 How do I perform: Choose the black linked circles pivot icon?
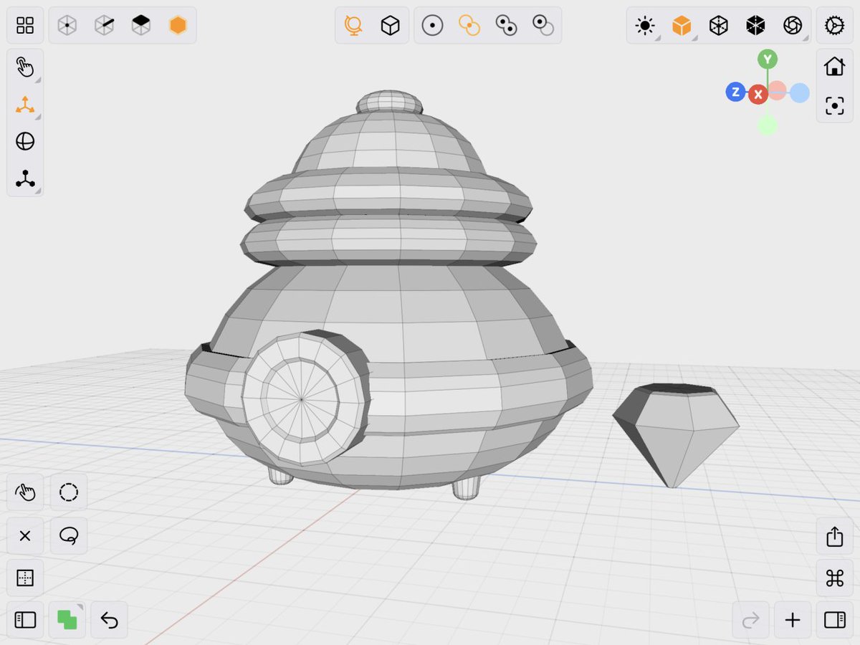coord(506,26)
